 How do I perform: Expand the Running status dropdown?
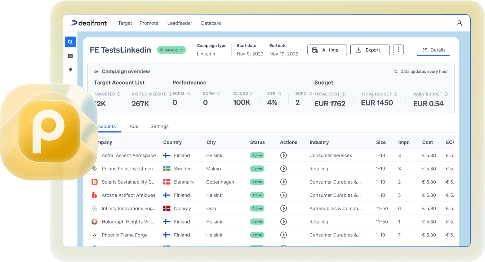click(x=172, y=50)
